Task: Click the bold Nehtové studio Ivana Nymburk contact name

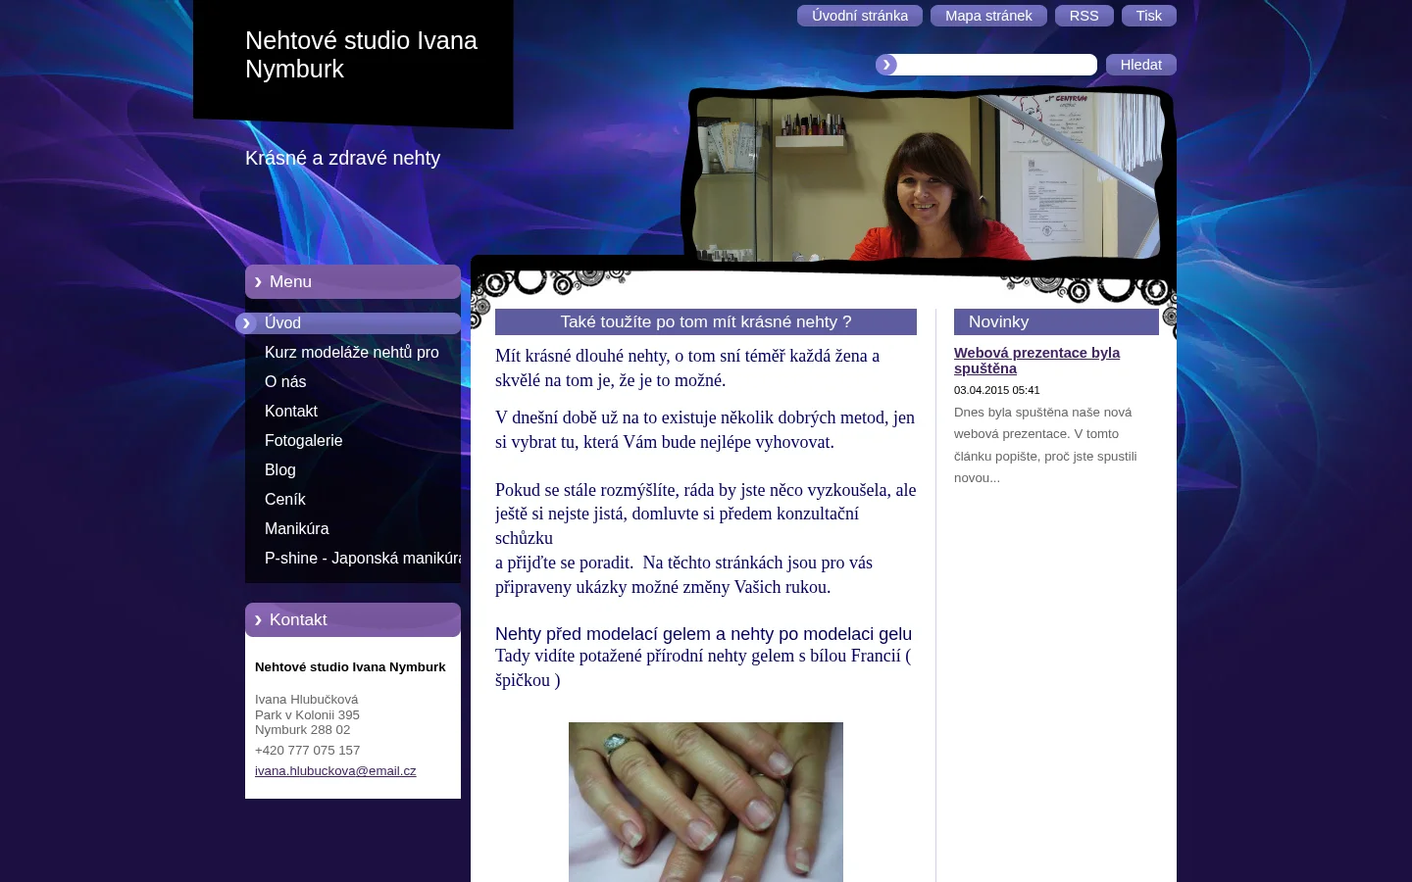Action: pyautogui.click(x=350, y=667)
